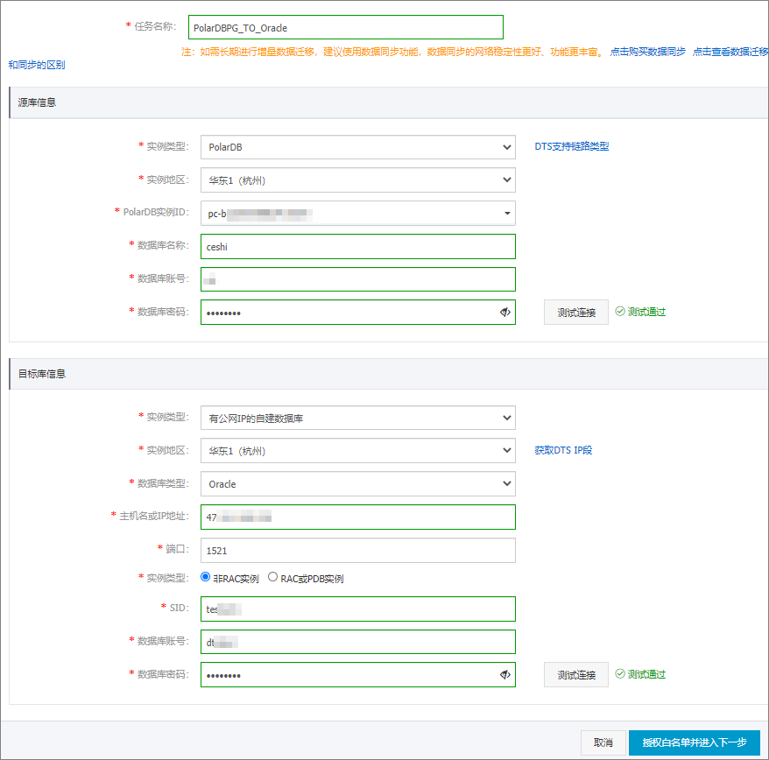Expand the target 实例地区 dropdown
Screen dimensions: 769x760
click(x=358, y=451)
